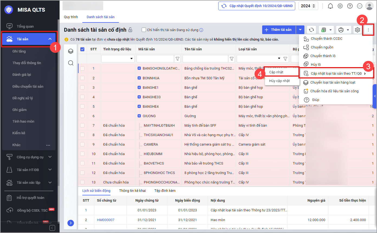
Task: Switch to the Thông tin kê khai tab
Action: (x=132, y=191)
